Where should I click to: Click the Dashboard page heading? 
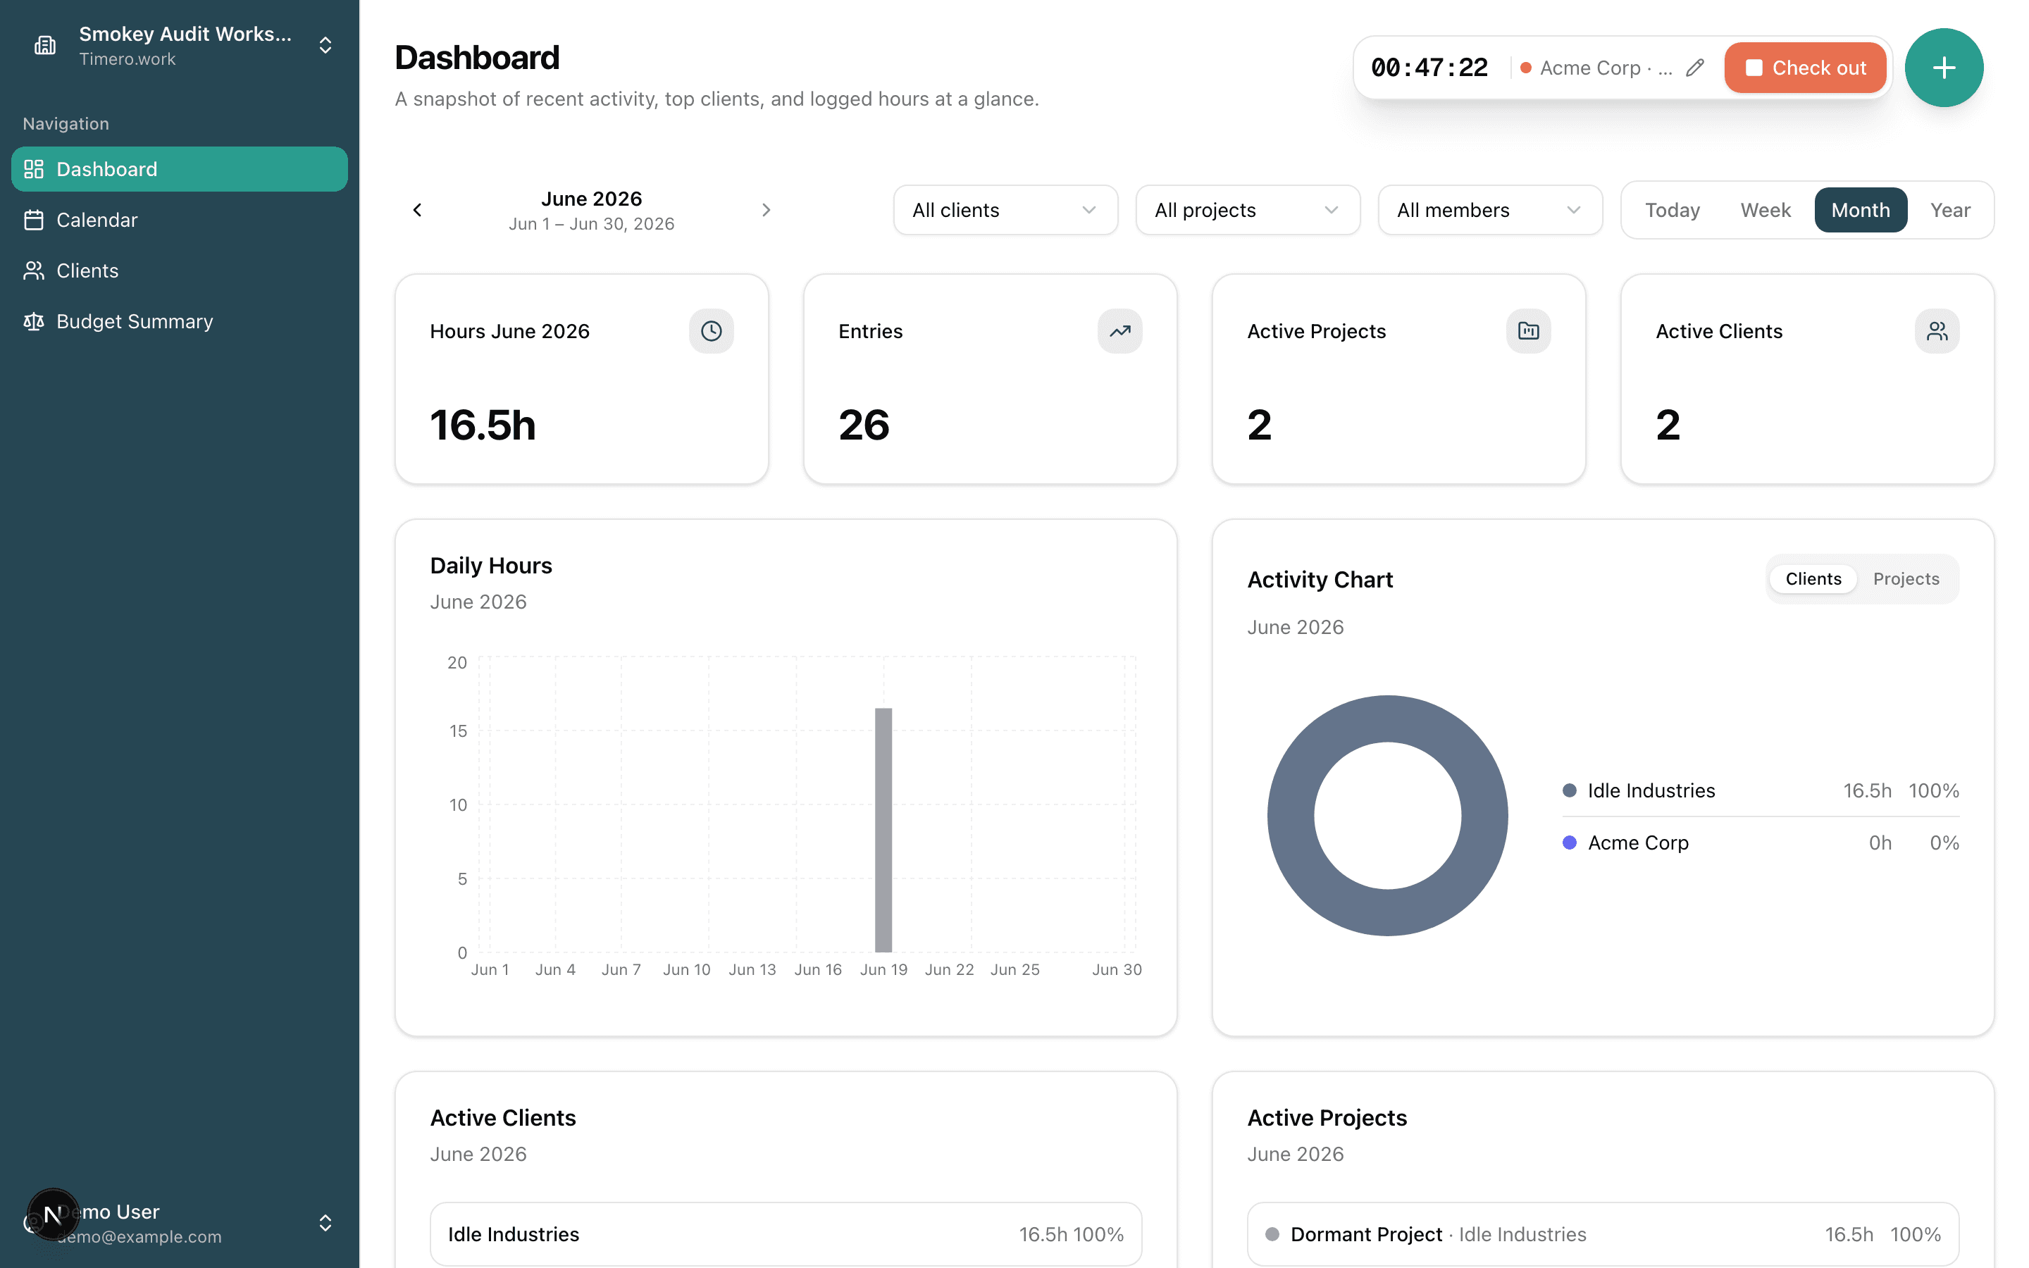click(x=477, y=58)
